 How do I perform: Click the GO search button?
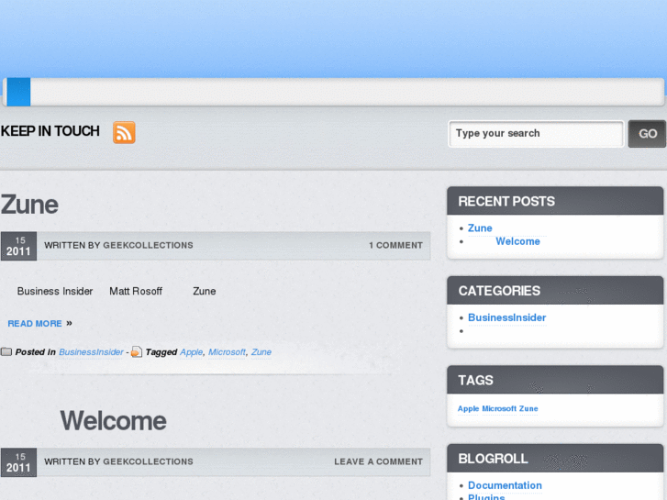pos(647,134)
